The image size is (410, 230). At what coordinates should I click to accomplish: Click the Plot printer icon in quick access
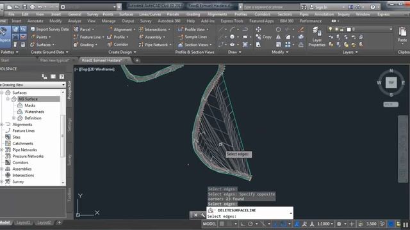[x=33, y=7]
